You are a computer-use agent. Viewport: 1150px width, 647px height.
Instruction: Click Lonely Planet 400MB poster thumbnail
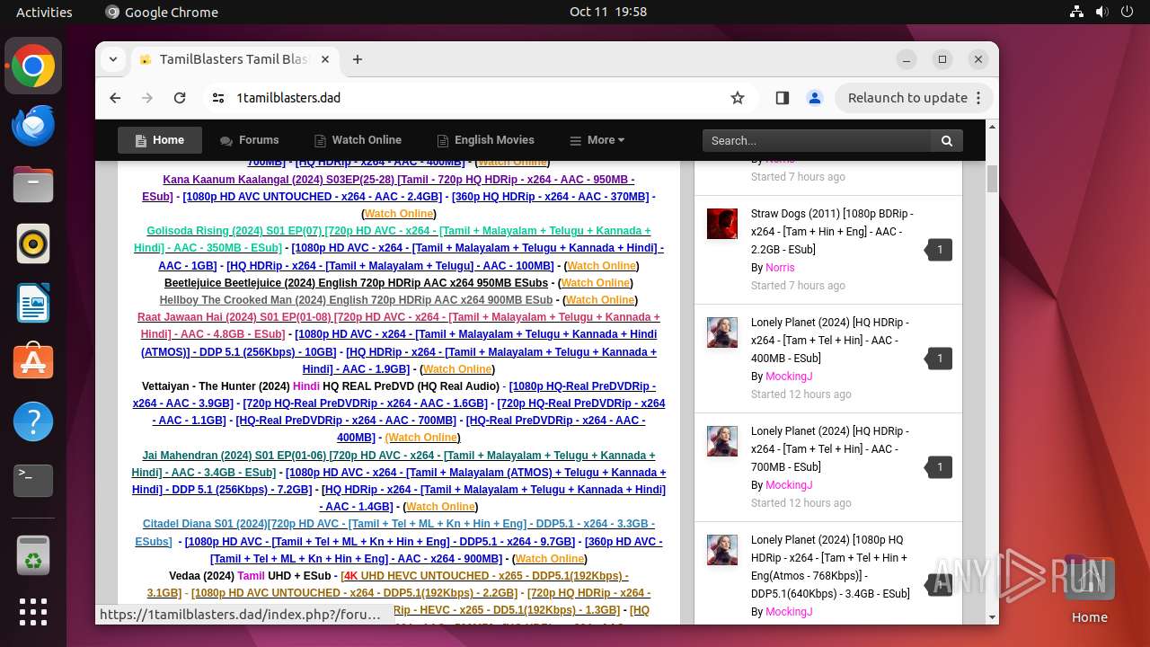(722, 332)
